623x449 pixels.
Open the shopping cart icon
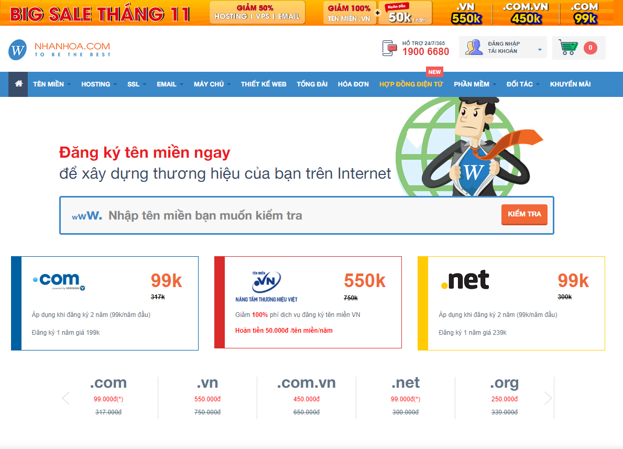[x=568, y=48]
